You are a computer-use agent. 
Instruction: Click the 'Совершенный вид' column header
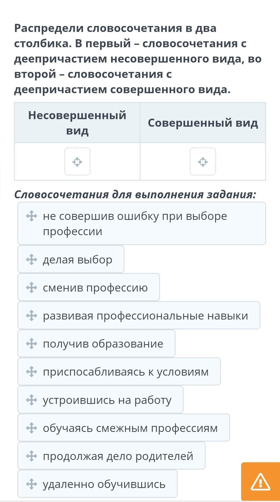tap(203, 123)
